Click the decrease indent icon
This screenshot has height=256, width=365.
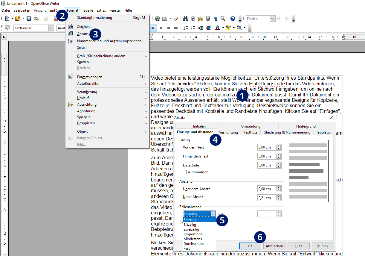click(201, 28)
